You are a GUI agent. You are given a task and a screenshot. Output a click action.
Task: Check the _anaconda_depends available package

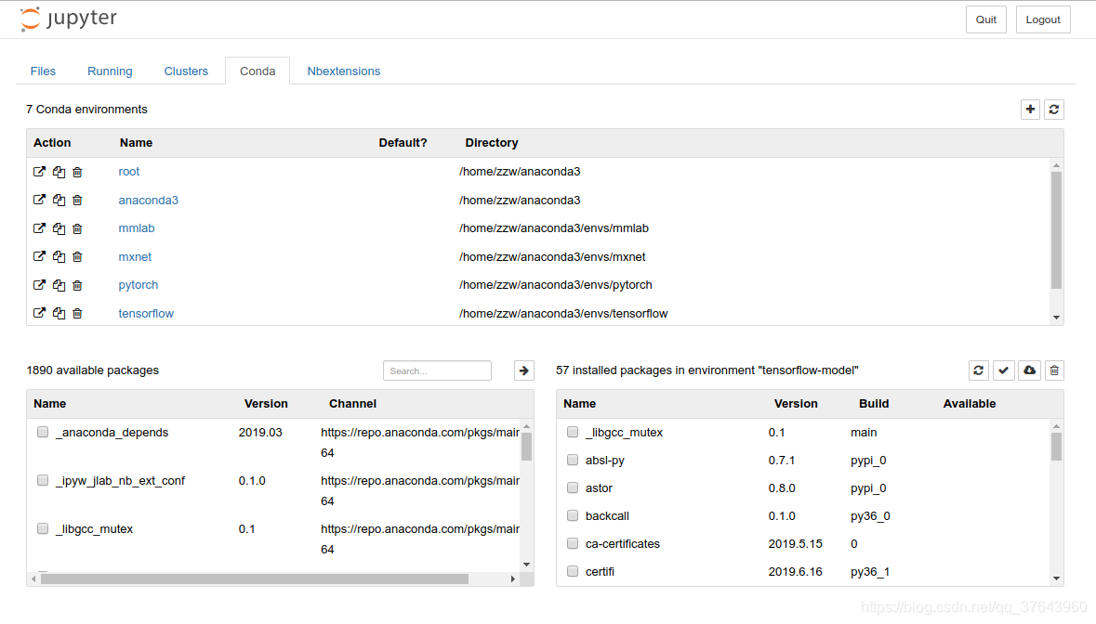coord(44,432)
